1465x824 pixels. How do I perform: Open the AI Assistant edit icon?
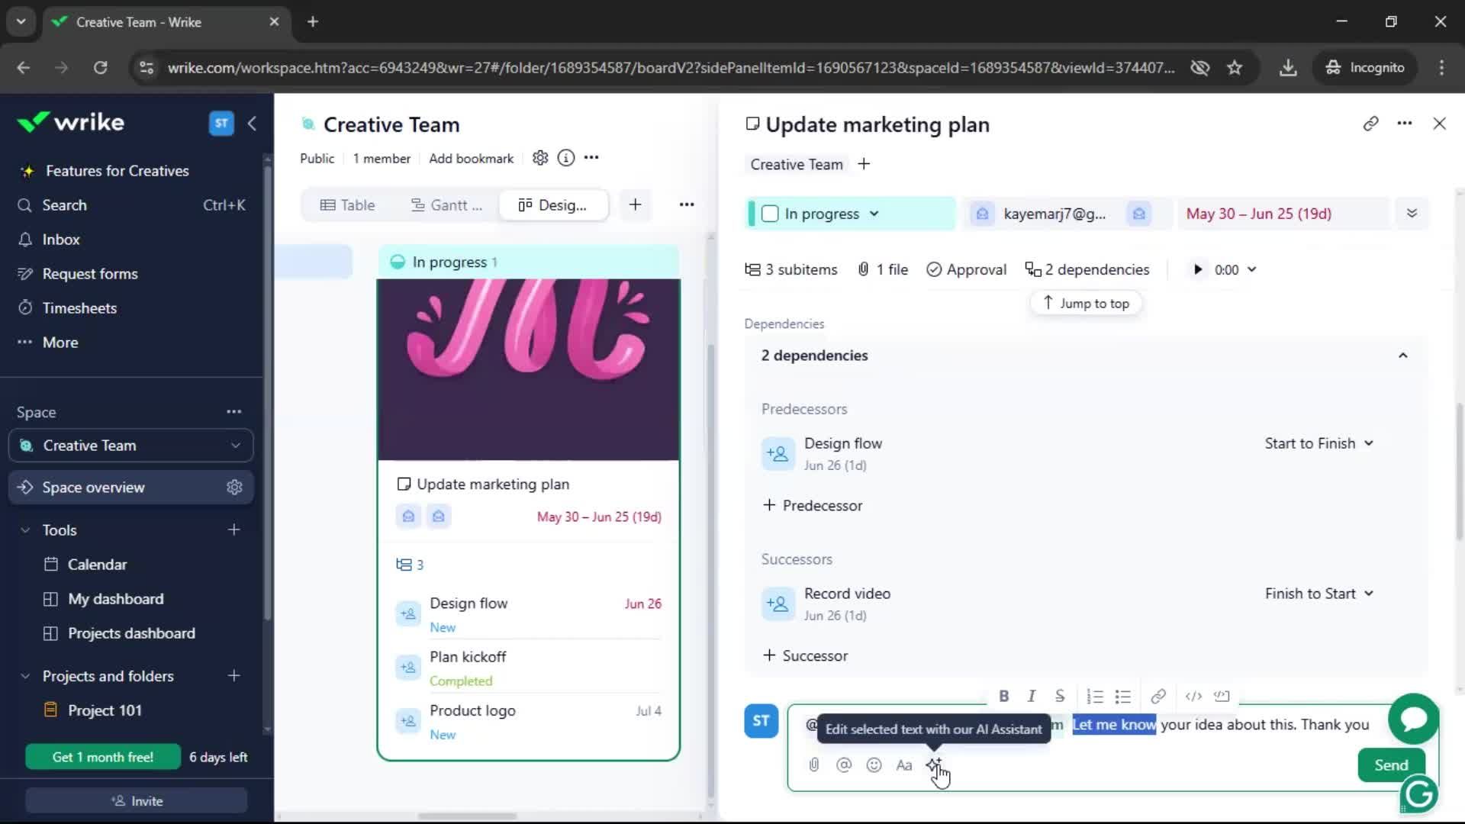pyautogui.click(x=934, y=764)
